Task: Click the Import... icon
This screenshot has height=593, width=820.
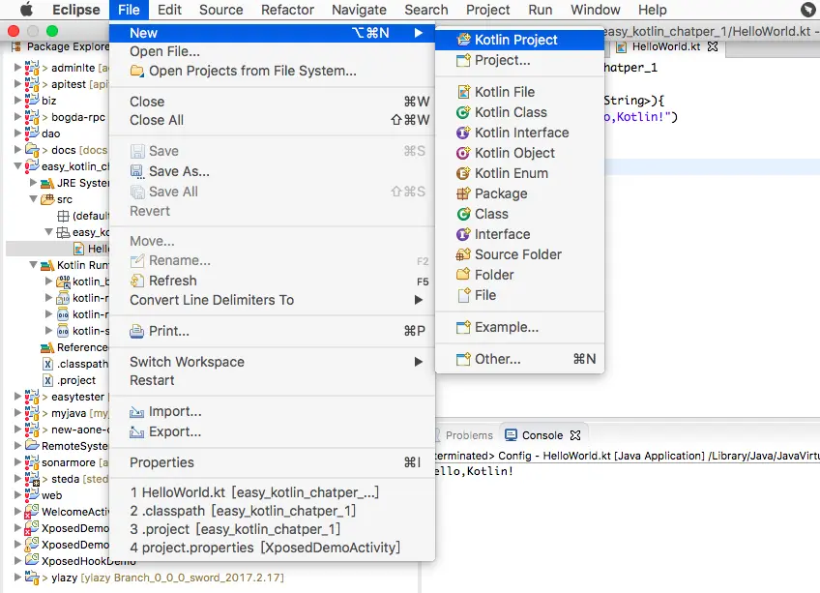Action: coord(137,412)
